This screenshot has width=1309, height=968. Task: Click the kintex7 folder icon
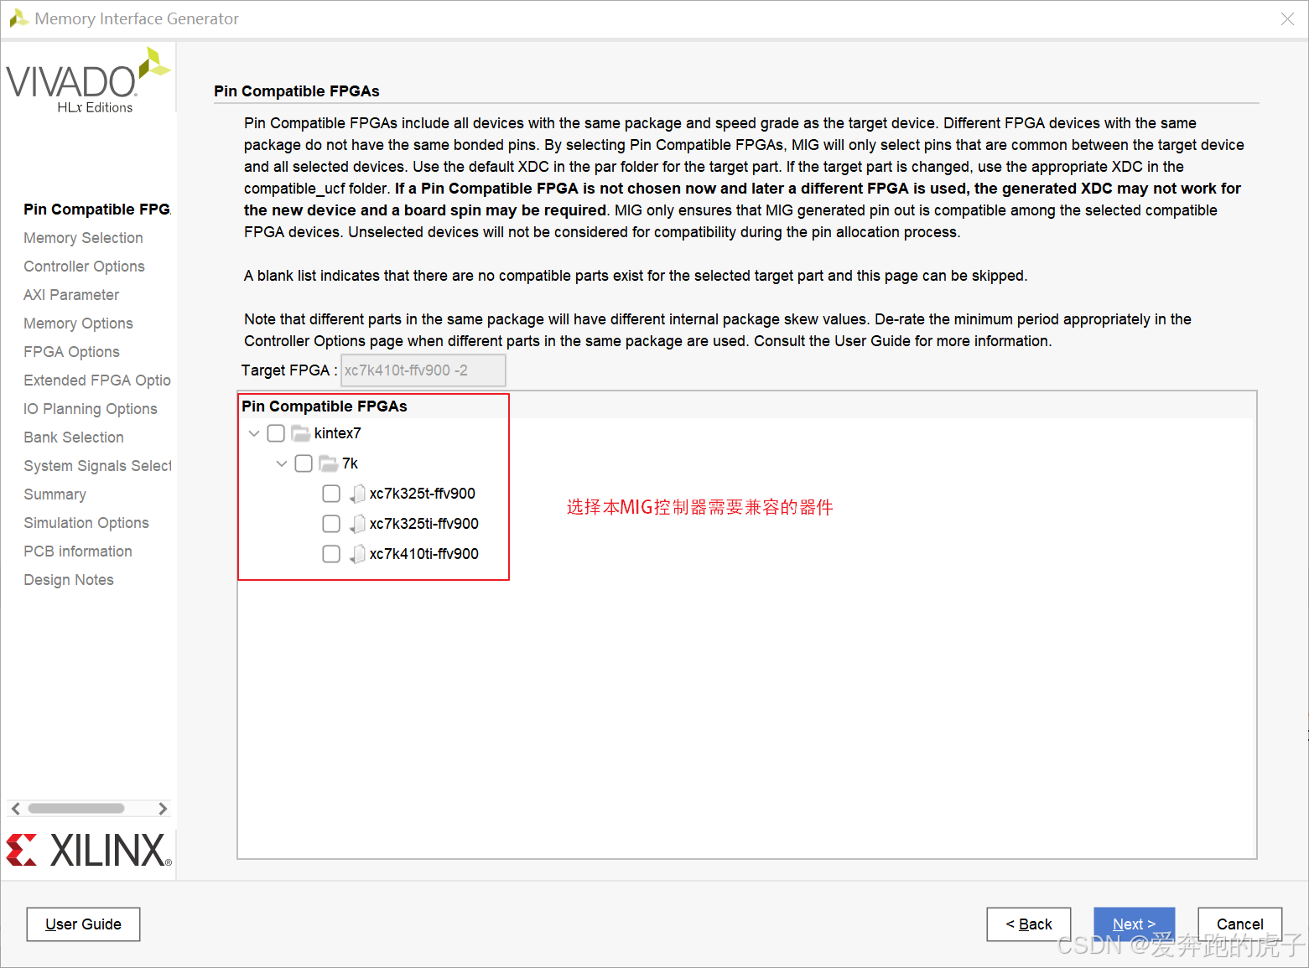coord(300,433)
